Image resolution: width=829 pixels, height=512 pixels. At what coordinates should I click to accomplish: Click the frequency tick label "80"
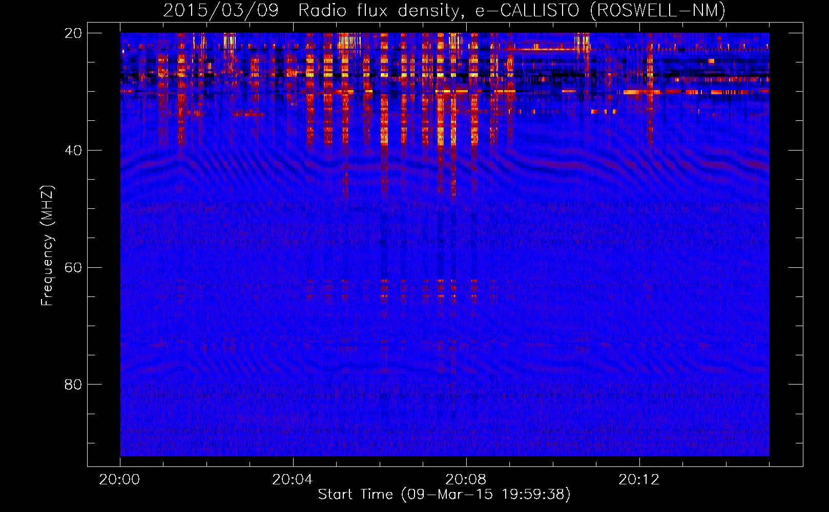[73, 385]
